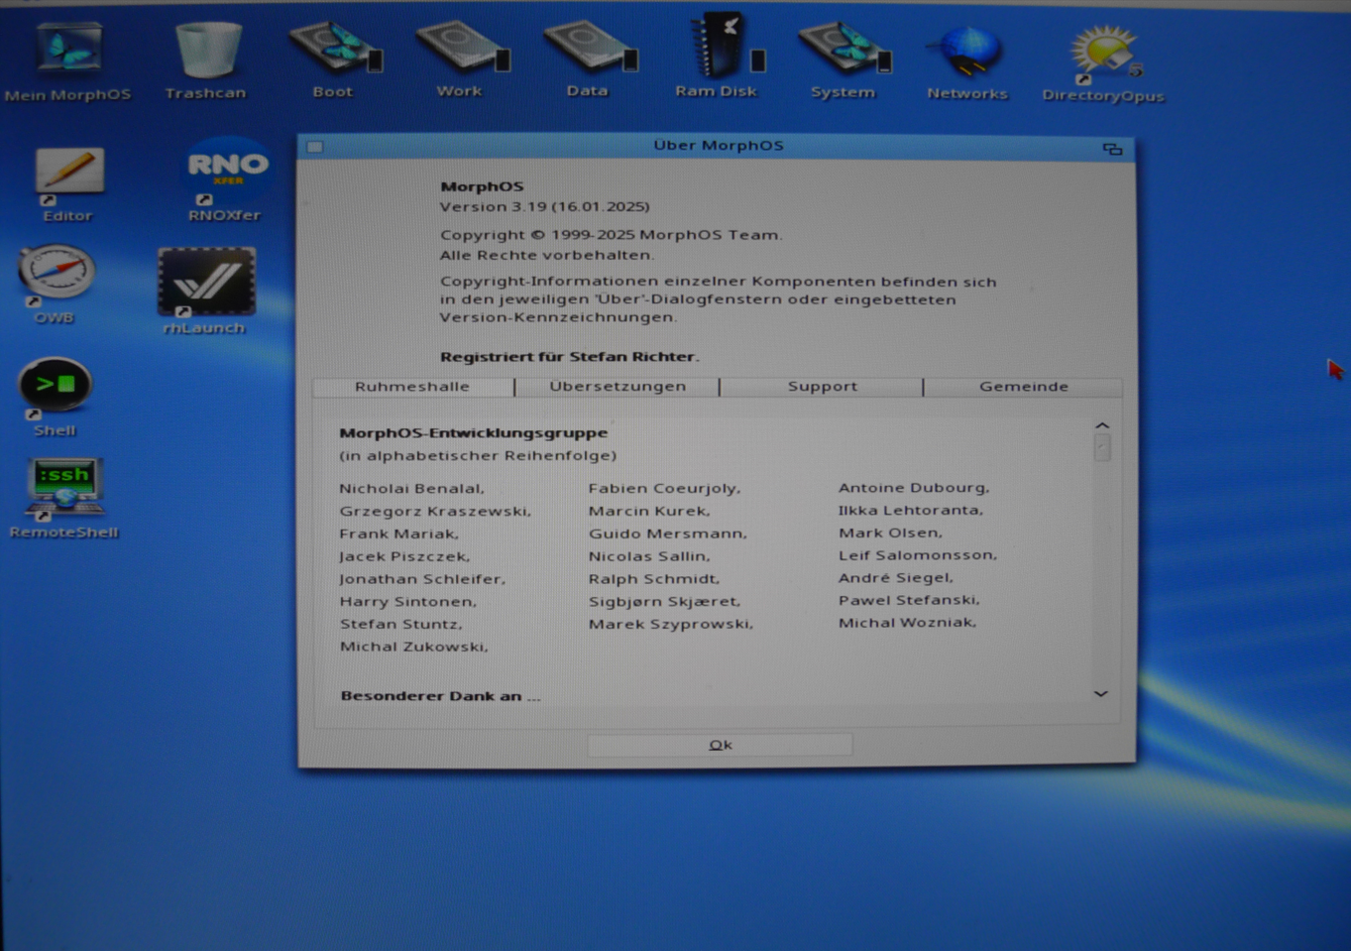Open the Ram Disk icon

[x=727, y=45]
